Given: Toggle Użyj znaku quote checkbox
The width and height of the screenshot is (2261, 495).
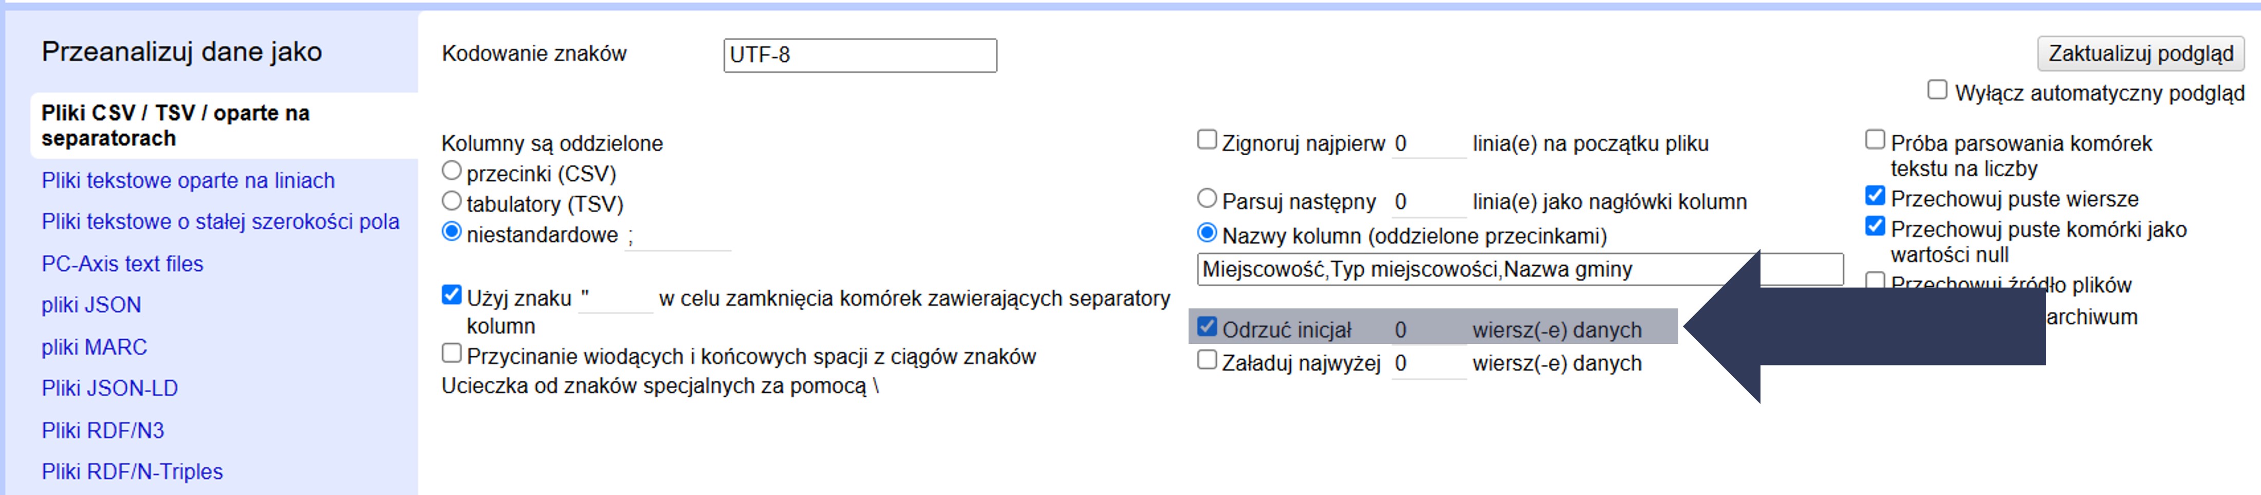Looking at the screenshot, I should [x=451, y=295].
